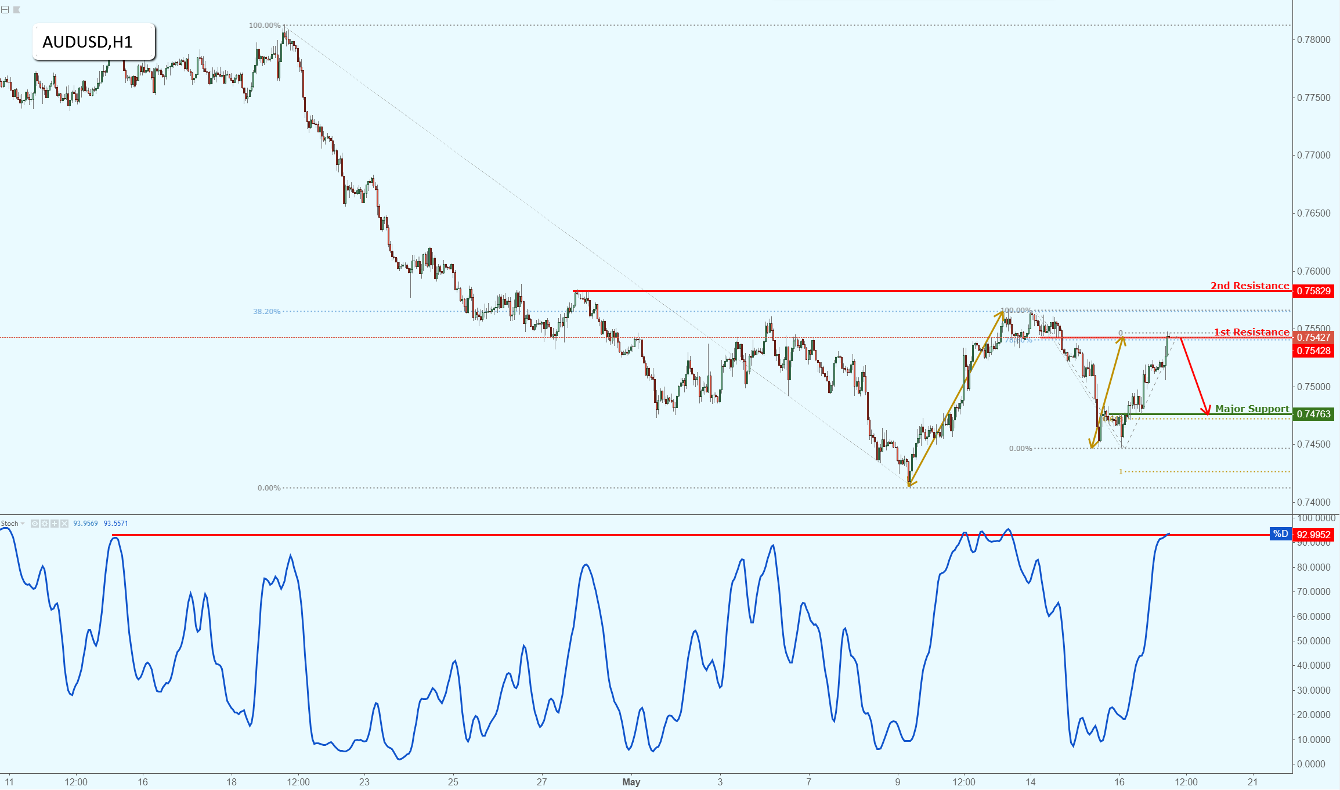Click the 0.76000 price axis label

tap(1314, 271)
